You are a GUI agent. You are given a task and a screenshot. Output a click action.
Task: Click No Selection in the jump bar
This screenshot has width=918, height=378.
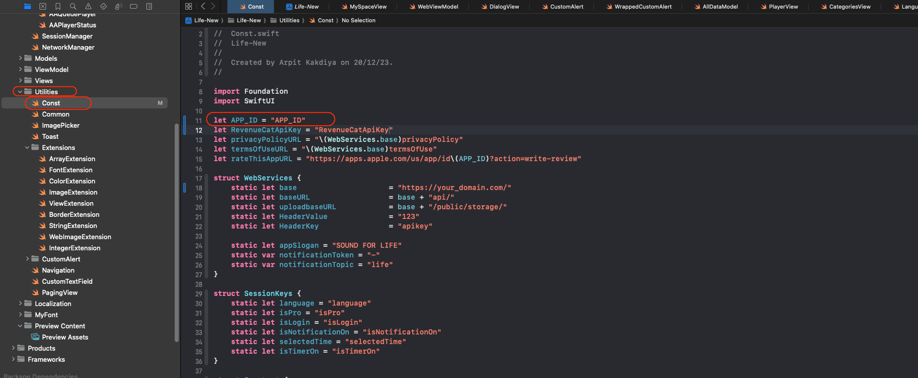pyautogui.click(x=358, y=20)
